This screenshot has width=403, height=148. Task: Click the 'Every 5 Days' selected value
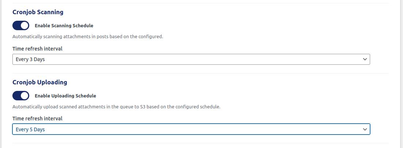[x=30, y=129]
